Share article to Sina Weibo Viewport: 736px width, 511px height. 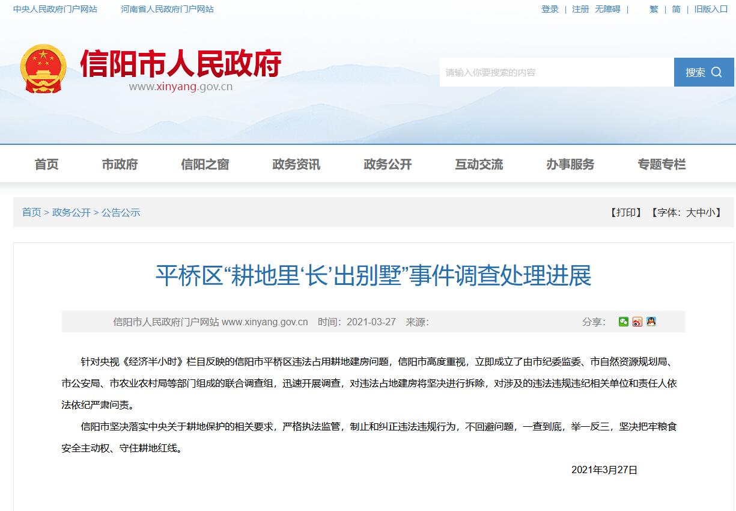pyautogui.click(x=637, y=322)
